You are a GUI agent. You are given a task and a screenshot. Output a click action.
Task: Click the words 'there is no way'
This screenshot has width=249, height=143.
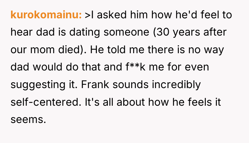tap(186, 50)
